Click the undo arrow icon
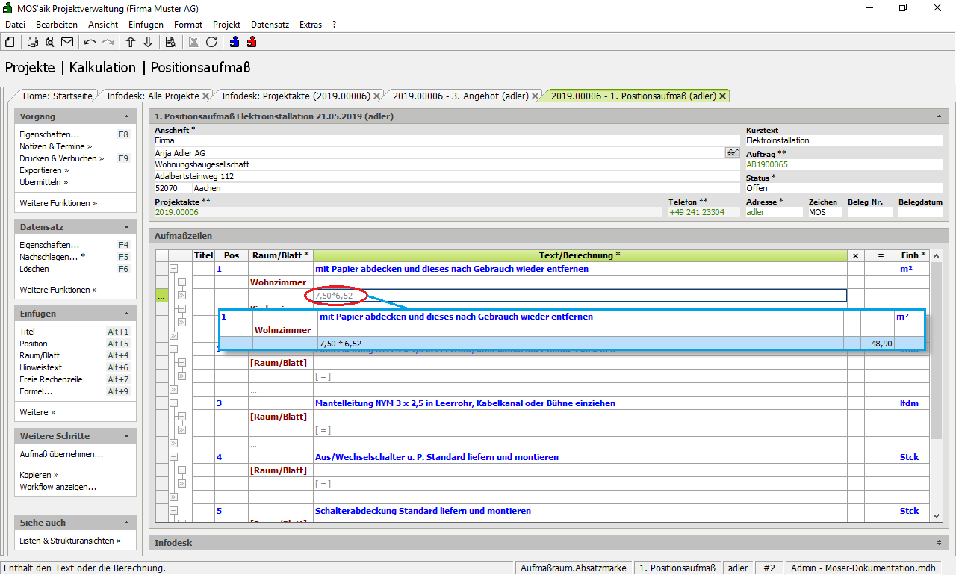The image size is (956, 575). point(90,42)
